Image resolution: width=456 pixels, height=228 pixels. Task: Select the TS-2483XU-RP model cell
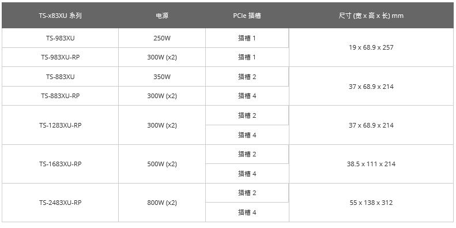(60, 203)
